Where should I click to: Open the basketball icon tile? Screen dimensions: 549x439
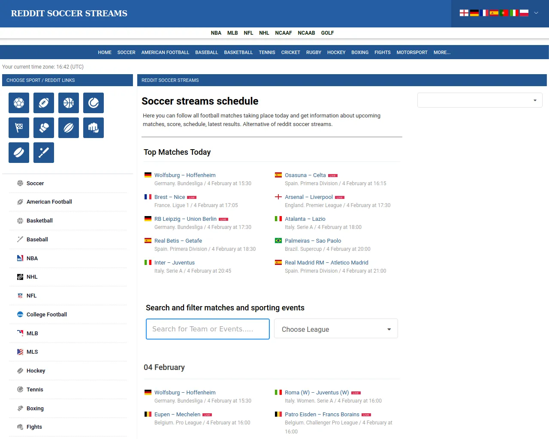pos(69,103)
